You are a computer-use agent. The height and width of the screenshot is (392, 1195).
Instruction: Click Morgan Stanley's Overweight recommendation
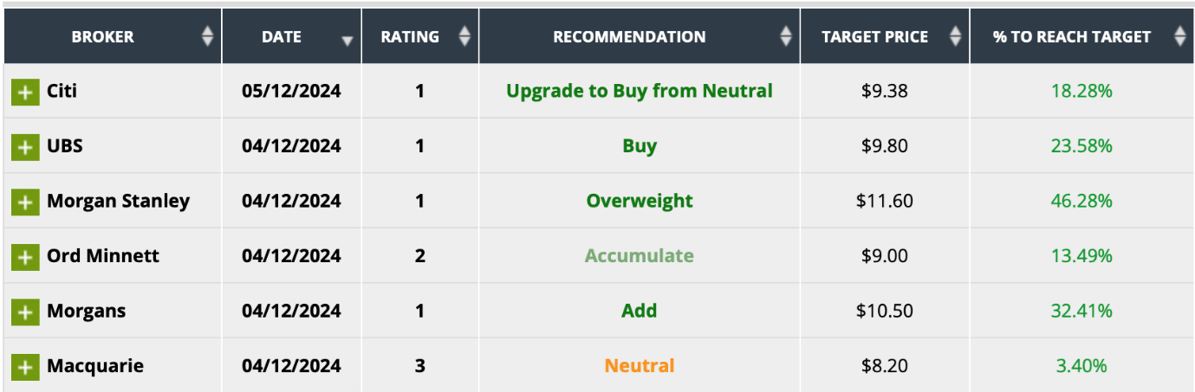tap(639, 201)
